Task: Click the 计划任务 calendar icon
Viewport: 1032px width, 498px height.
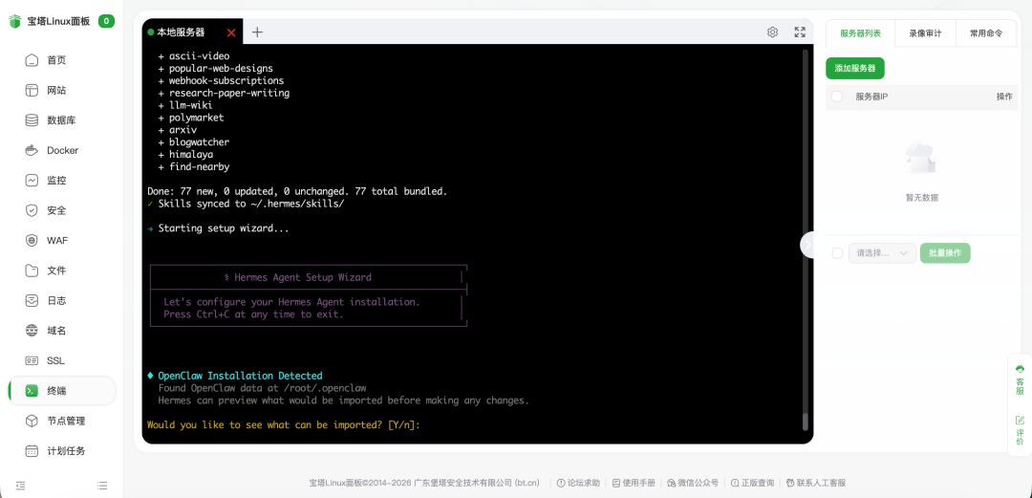Action: [32, 451]
